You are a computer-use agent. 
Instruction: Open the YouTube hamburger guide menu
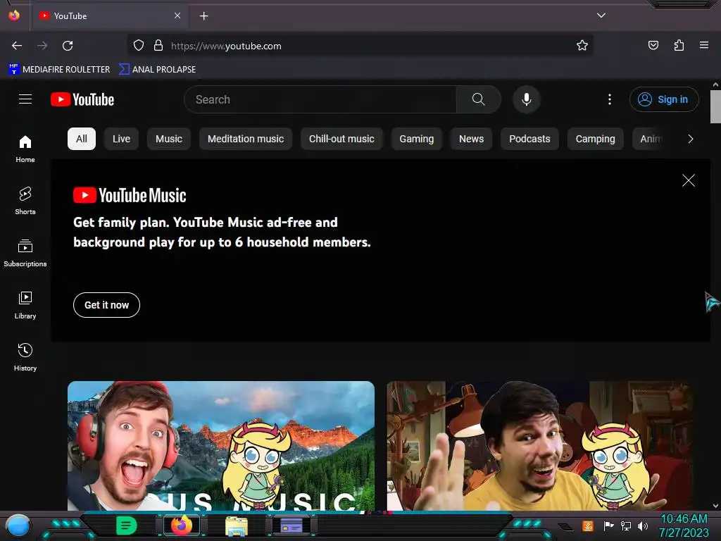25,99
